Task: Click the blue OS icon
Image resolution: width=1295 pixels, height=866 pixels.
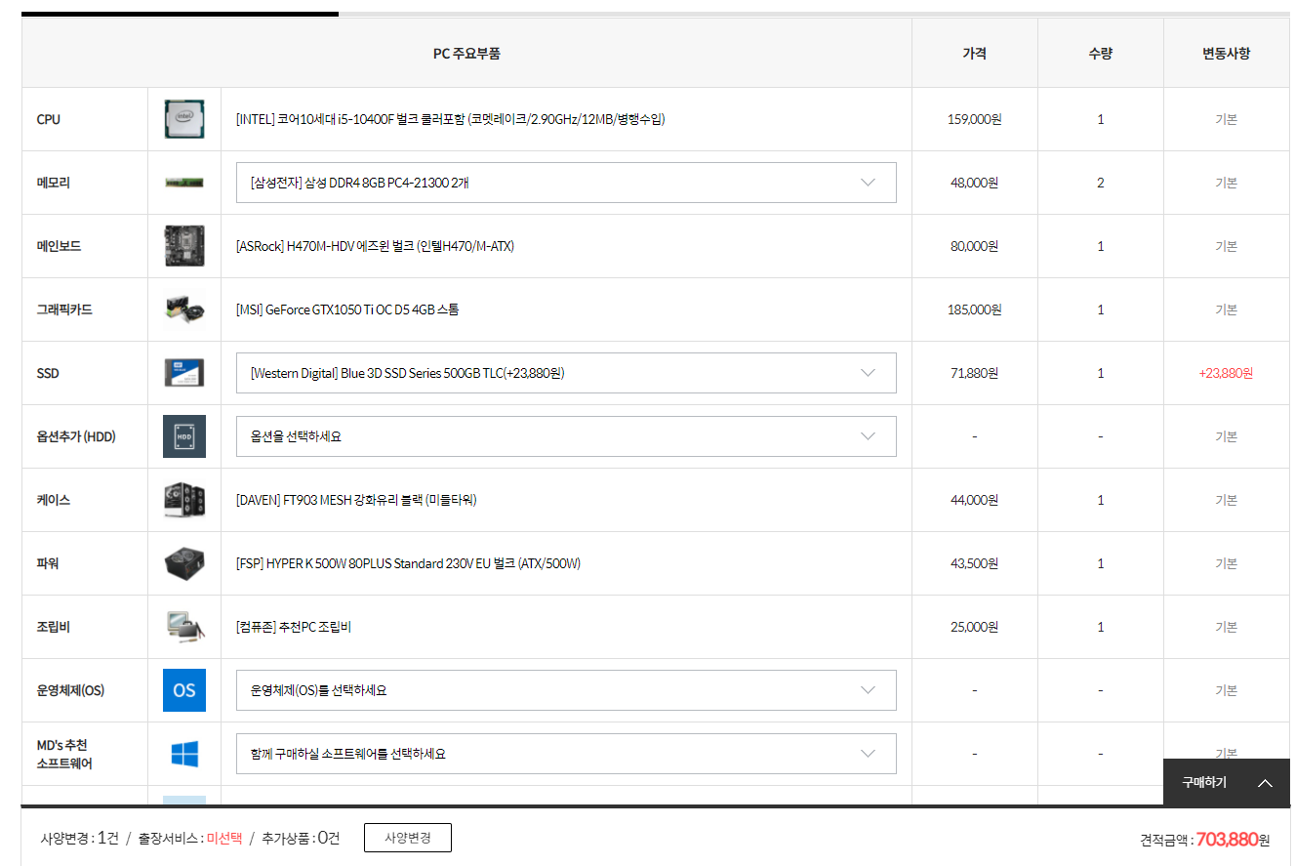Action: click(184, 690)
